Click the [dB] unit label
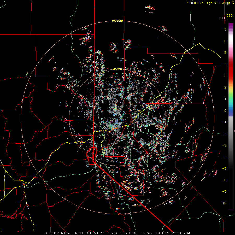Screen dimensions: 235x235 (223, 18)
